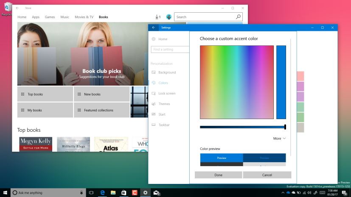Screen dimensions: 351x197
Task: Click the vertical blue color bar
Action: 281,82
